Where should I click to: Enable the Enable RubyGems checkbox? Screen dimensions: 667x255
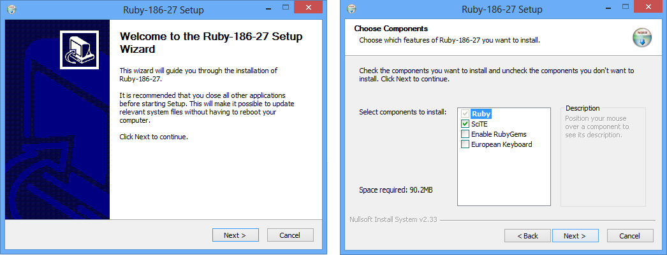point(465,134)
